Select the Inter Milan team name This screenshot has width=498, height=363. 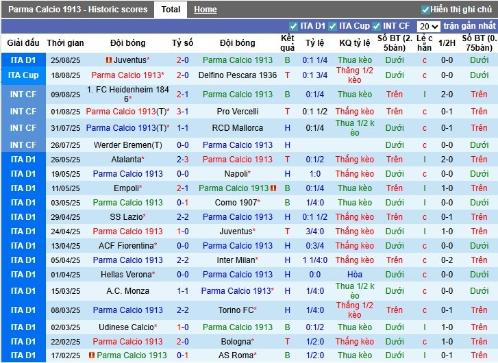236,260
